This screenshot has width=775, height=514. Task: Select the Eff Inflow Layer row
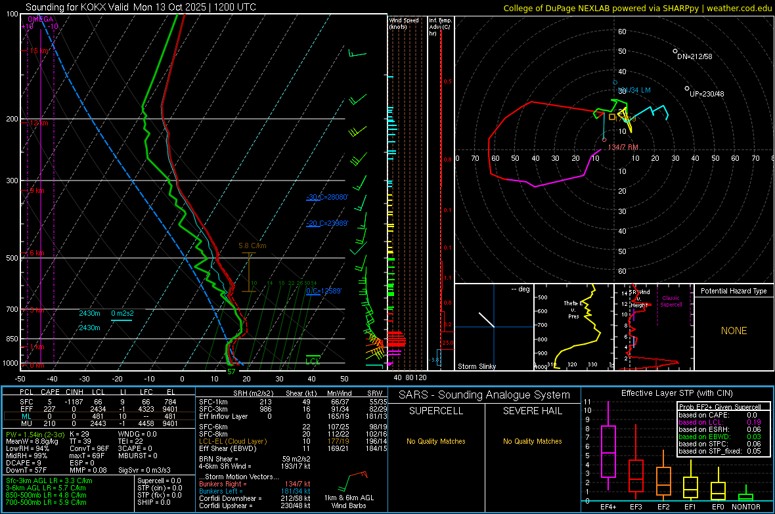point(293,417)
